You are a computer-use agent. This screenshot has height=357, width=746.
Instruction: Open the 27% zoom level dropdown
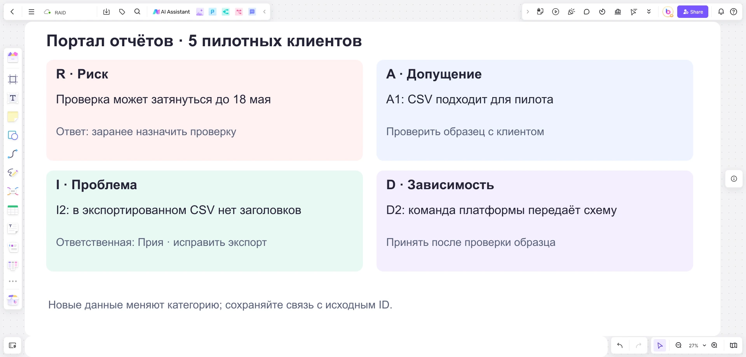pyautogui.click(x=697, y=345)
